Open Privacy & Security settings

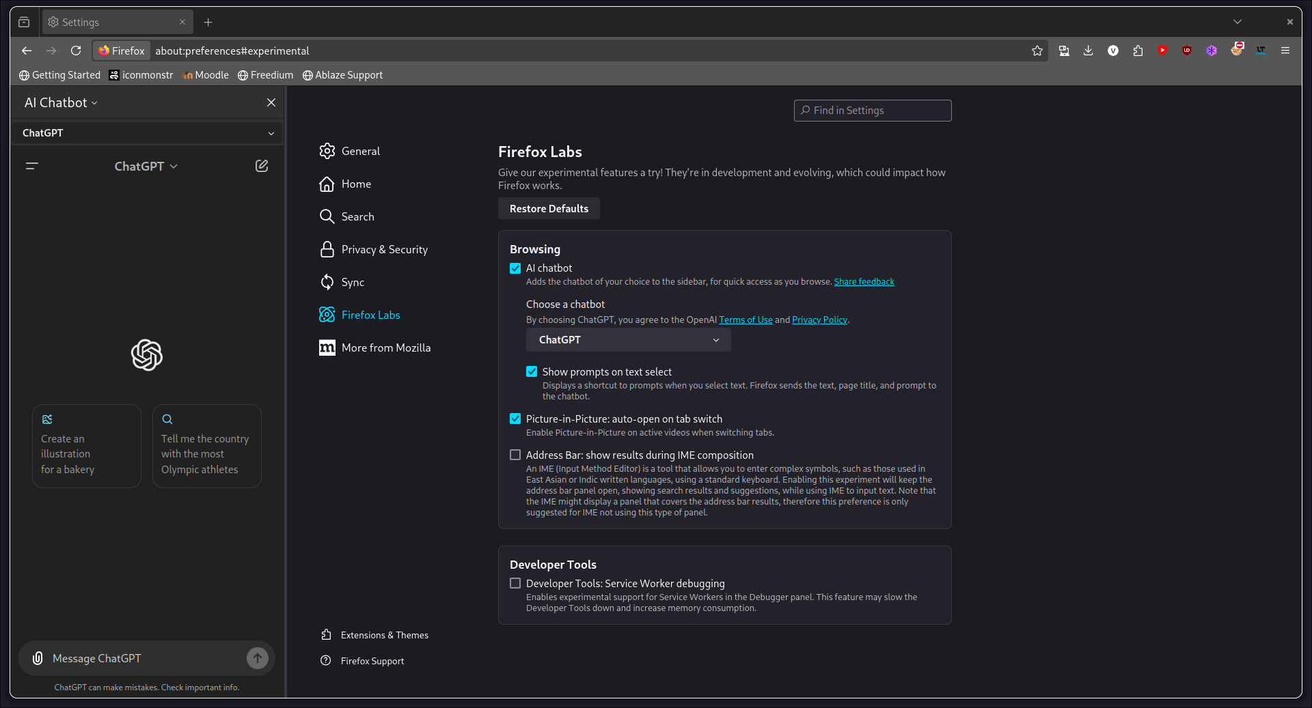coord(373,249)
